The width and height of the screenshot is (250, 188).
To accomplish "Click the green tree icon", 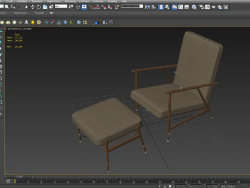I will tap(71, 22).
